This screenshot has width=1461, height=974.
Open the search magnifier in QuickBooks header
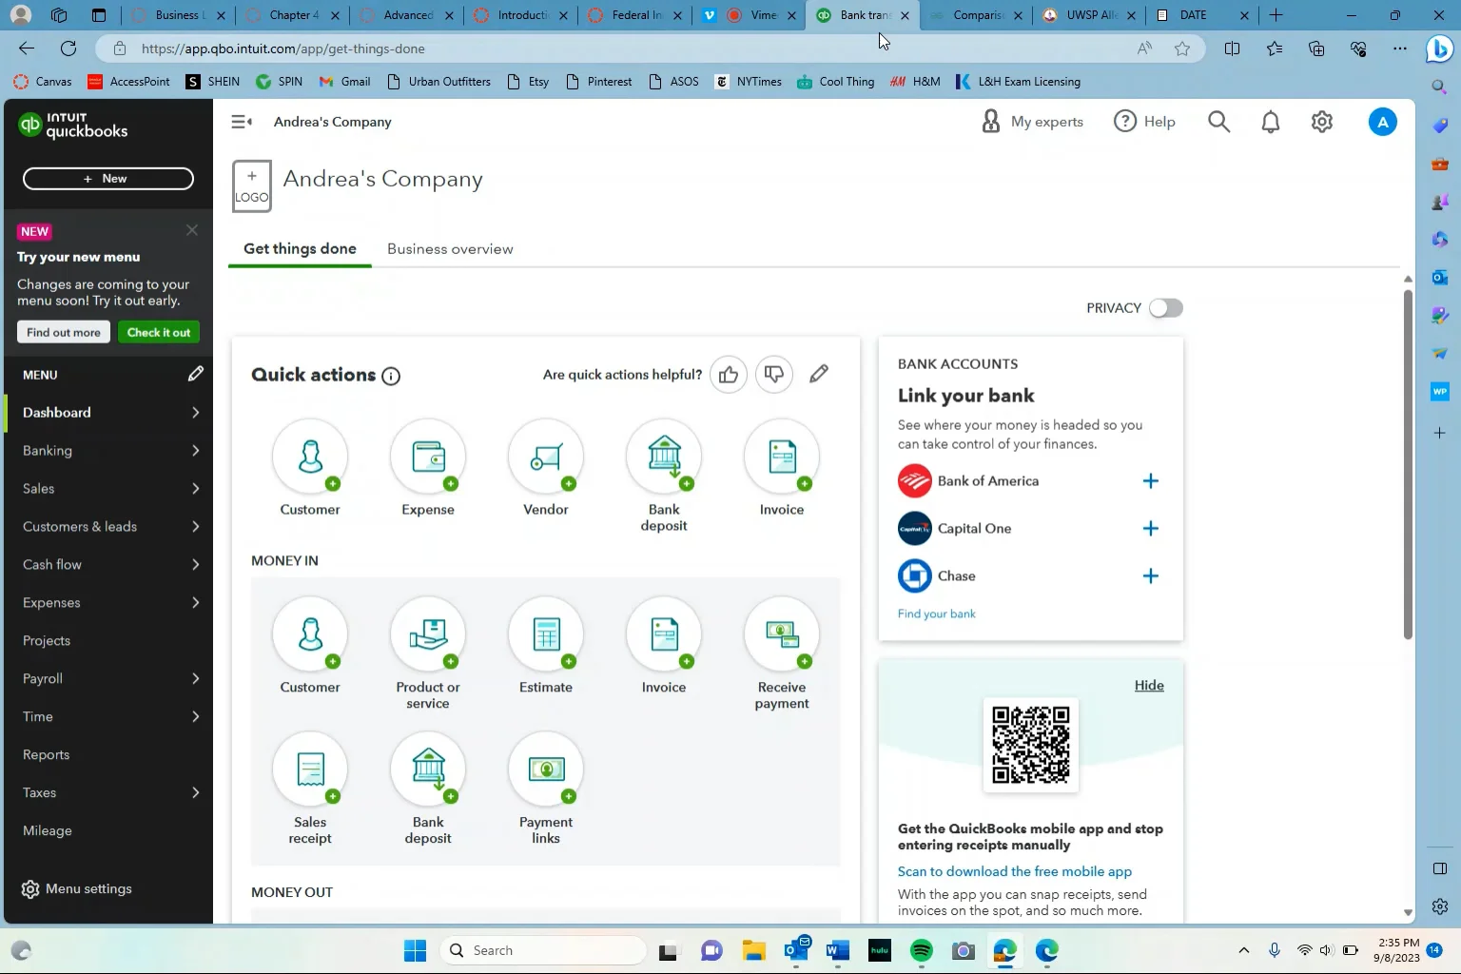[1218, 122]
